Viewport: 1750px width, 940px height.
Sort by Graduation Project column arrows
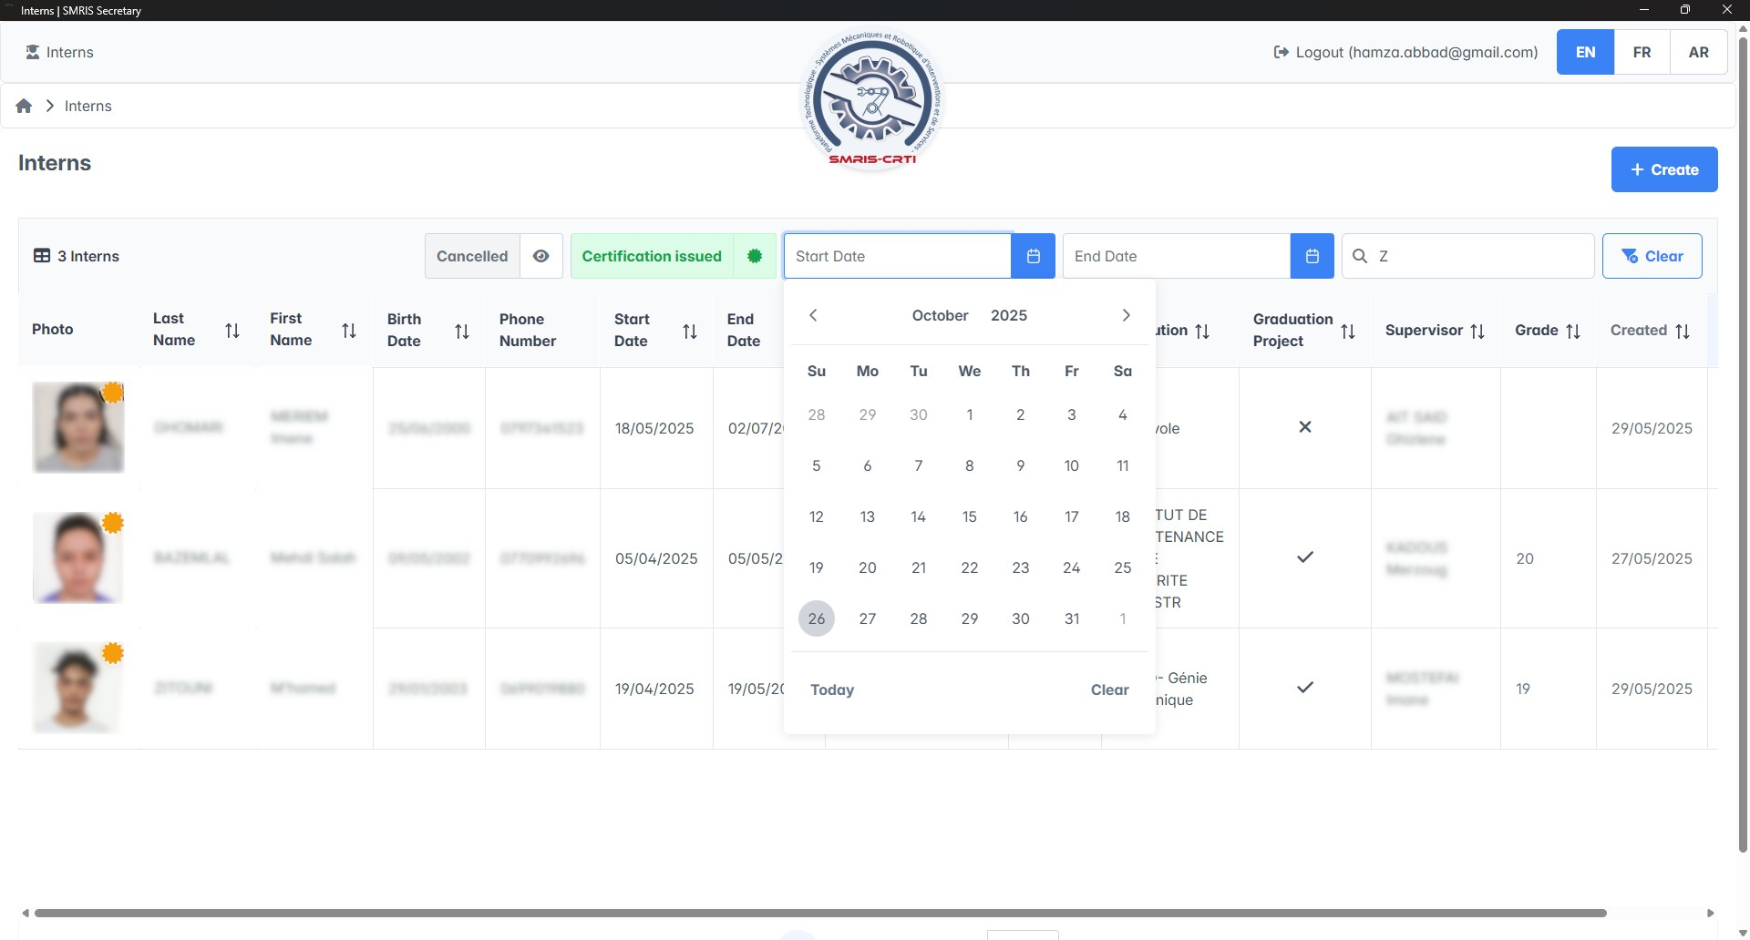click(1348, 332)
